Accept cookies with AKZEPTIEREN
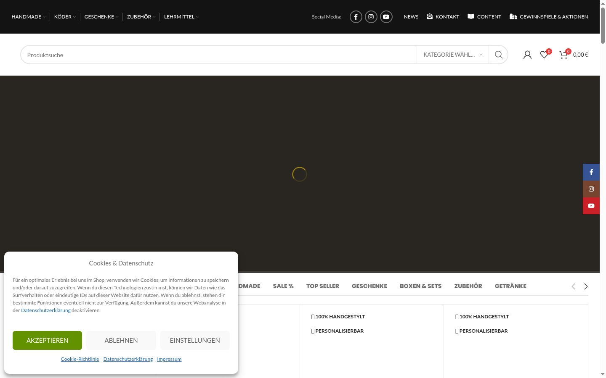 point(47,340)
